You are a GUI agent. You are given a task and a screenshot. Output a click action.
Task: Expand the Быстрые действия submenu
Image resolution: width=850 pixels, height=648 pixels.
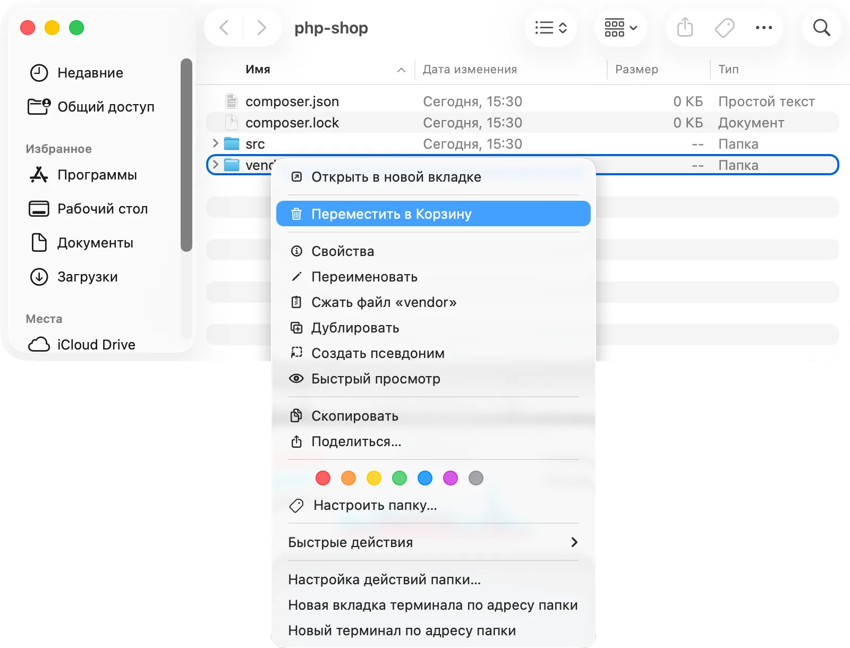(x=433, y=542)
